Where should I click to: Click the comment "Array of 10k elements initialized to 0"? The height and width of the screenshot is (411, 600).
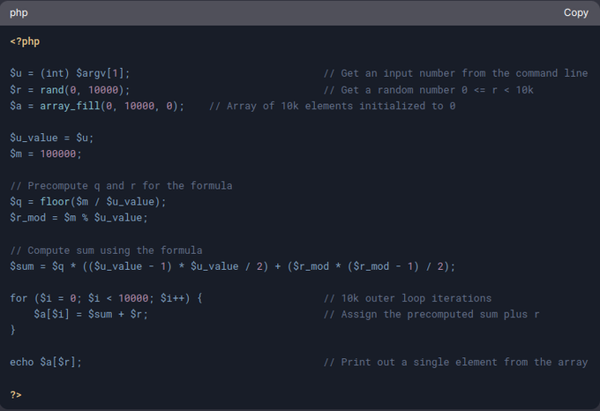click(332, 106)
